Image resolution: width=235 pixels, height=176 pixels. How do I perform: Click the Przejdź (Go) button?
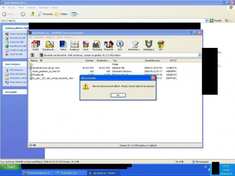coord(216,21)
